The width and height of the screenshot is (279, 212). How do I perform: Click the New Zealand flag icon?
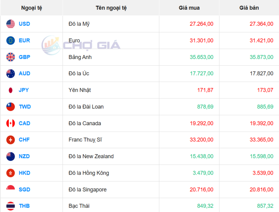tap(10, 157)
